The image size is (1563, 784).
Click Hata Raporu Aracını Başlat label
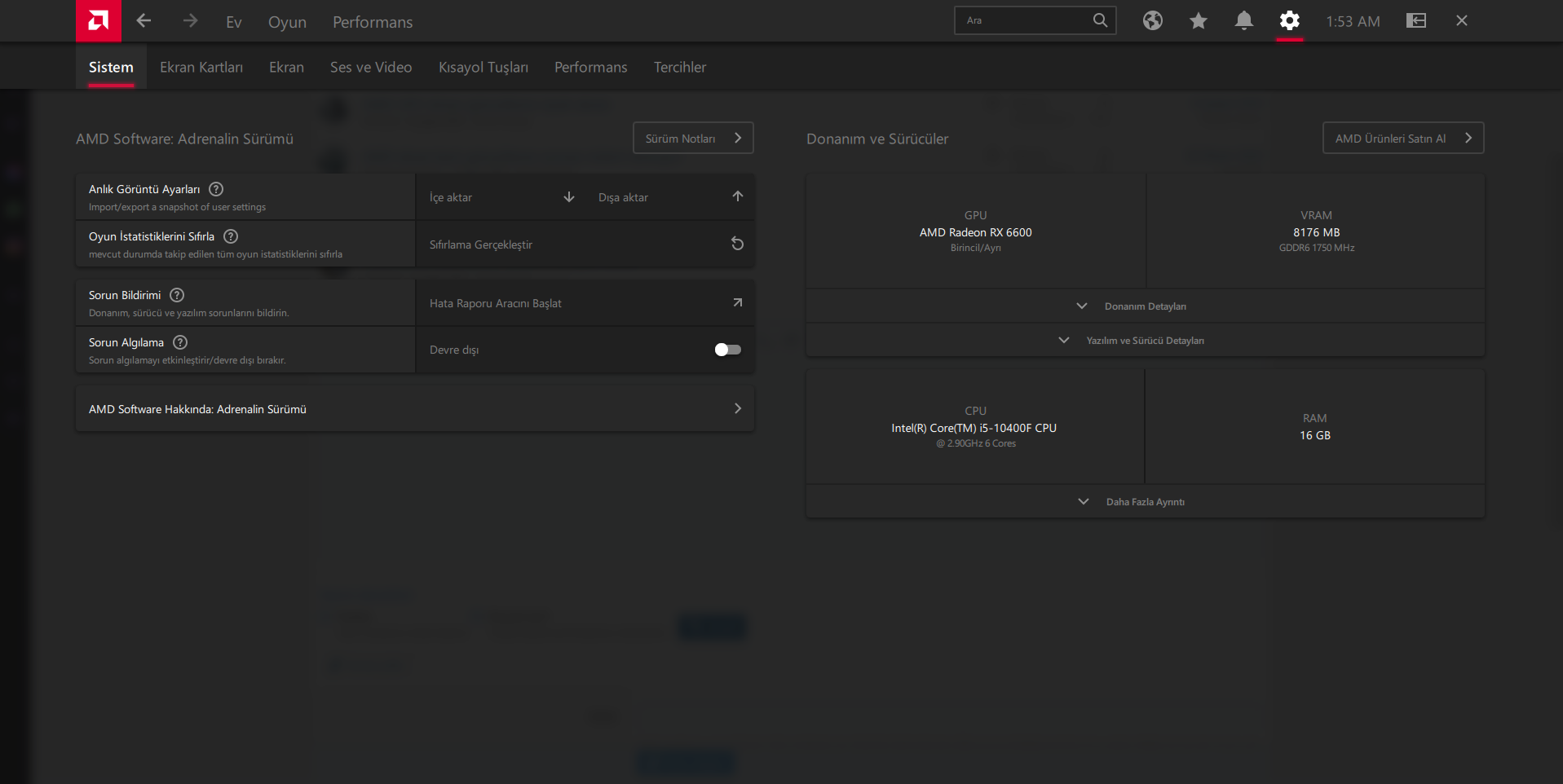pos(496,303)
